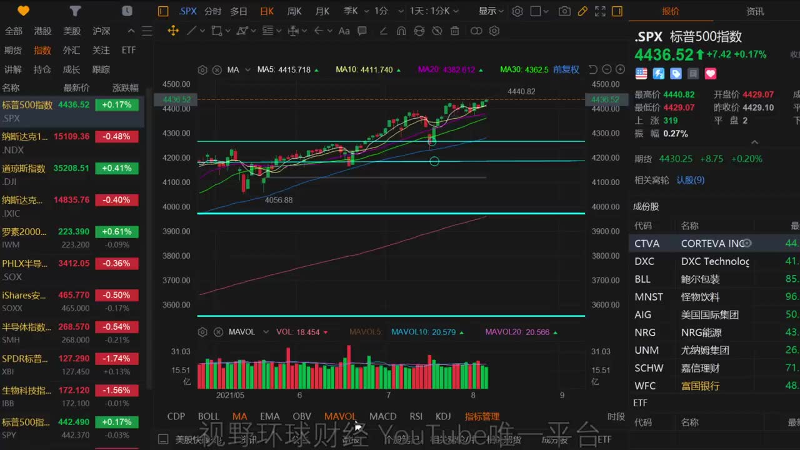
Task: Select the MACD indicator tab
Action: [382, 416]
